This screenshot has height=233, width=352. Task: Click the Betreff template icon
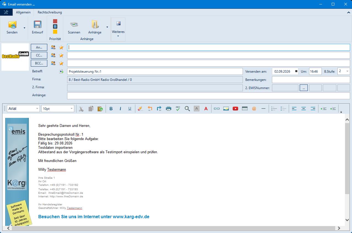coord(61,72)
